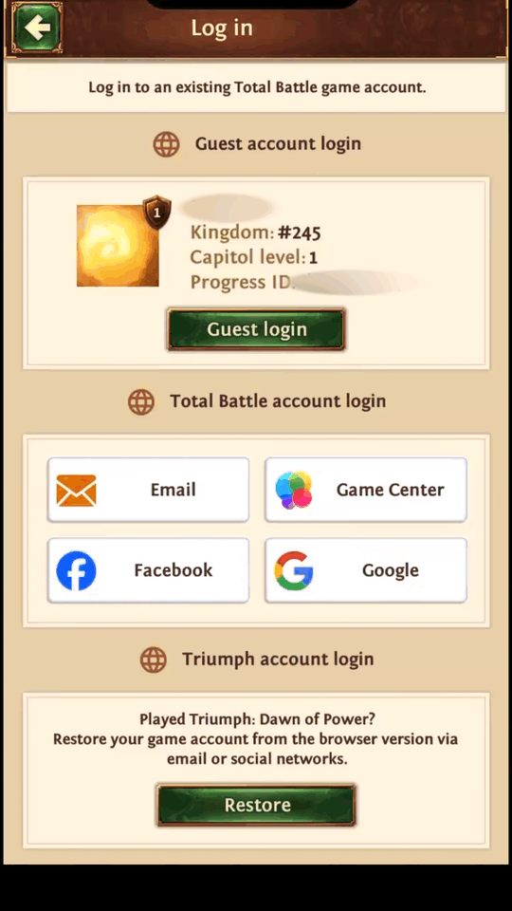Screen dimensions: 512x911
Task: Tap the green back arrow button
Action: [37, 28]
